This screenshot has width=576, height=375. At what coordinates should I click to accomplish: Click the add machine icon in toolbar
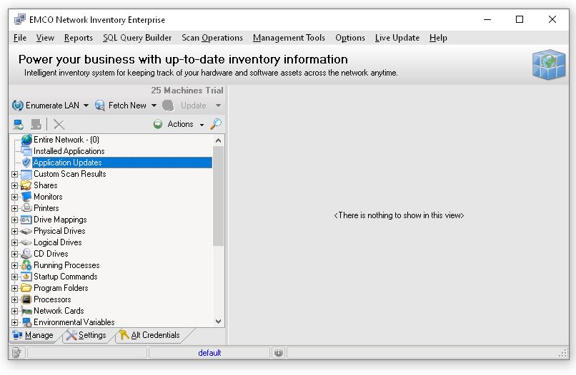point(19,124)
